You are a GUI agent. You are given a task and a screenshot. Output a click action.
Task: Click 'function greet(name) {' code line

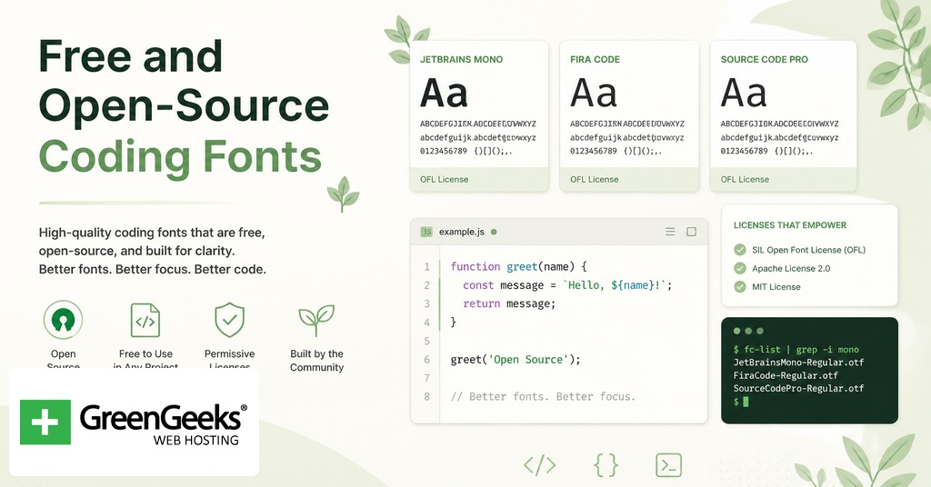[518, 267]
